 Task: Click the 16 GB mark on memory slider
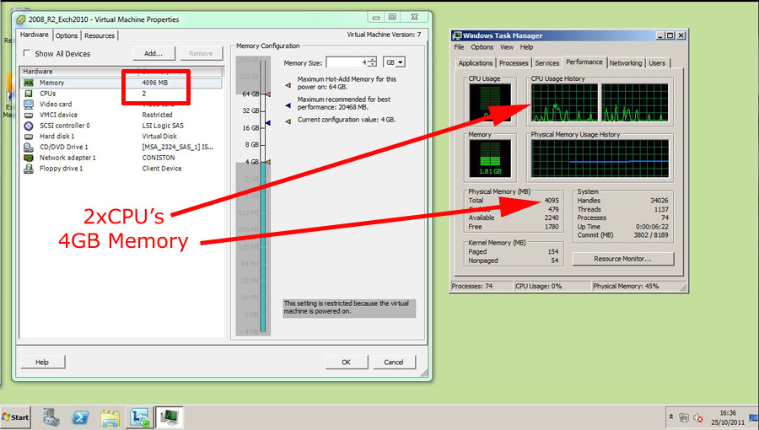pyautogui.click(x=251, y=128)
